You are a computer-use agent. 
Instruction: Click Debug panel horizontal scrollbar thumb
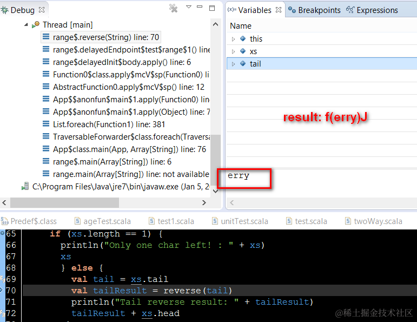(64, 203)
